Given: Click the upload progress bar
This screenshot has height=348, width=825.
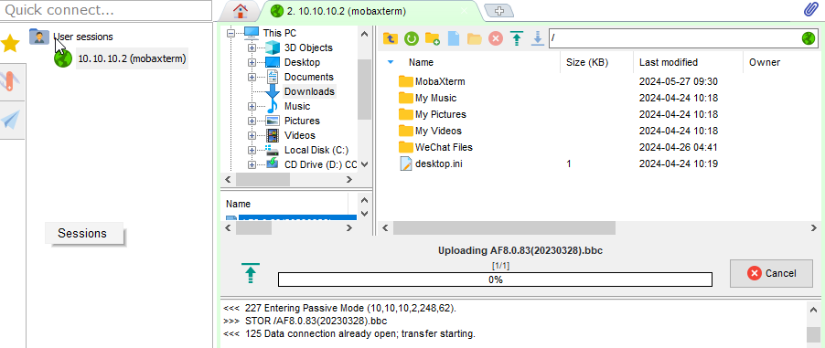Looking at the screenshot, I should pyautogui.click(x=495, y=279).
